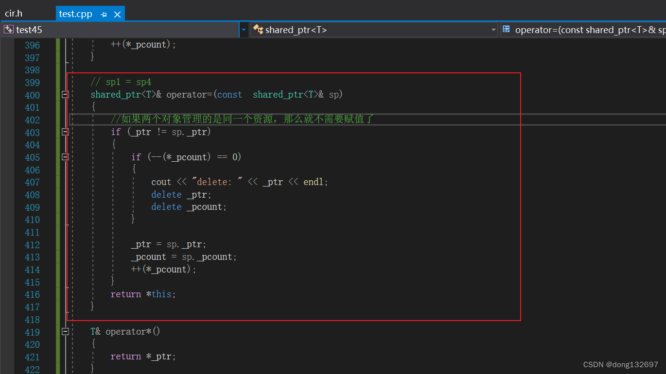Select the test.cpp tab title
Viewport: 666px width, 374px height.
pyautogui.click(x=76, y=14)
